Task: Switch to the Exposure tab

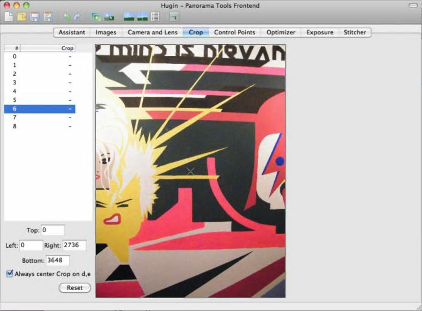Action: 320,32
